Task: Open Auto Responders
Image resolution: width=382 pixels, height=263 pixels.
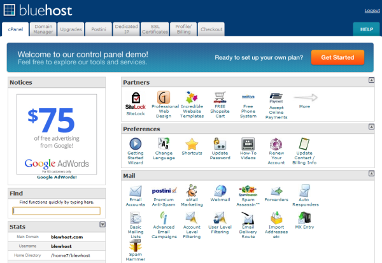Action: pos(306,195)
